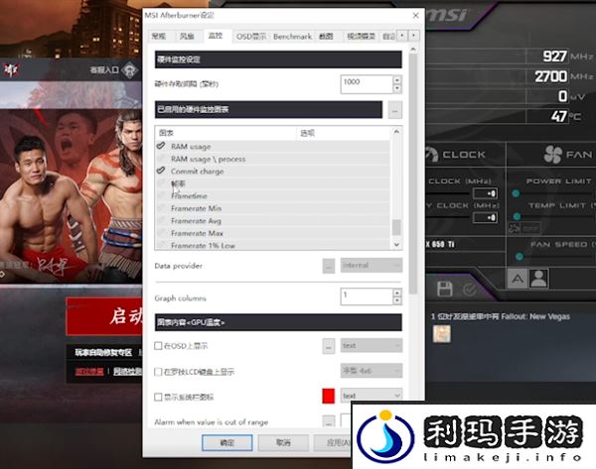Click the 确定 button
The height and width of the screenshot is (469, 596).
click(226, 442)
